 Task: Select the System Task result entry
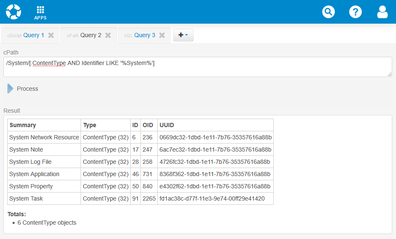pos(26,198)
